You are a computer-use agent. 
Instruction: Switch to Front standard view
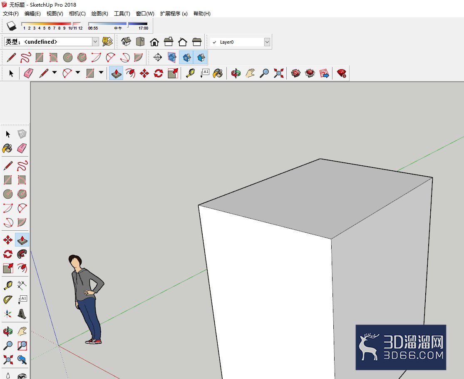click(x=154, y=42)
